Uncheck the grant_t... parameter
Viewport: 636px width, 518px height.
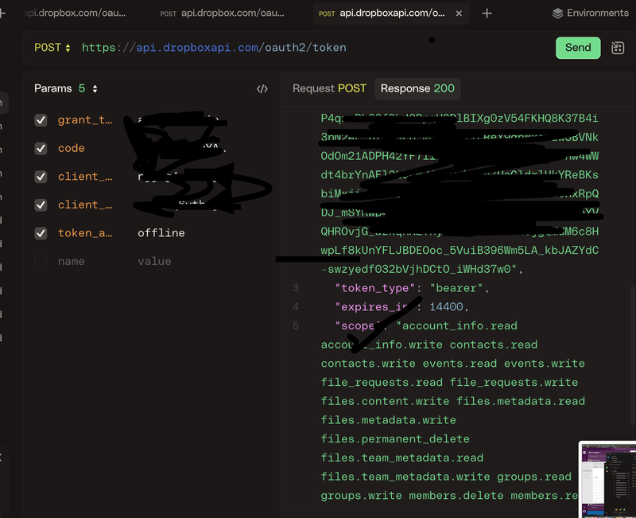click(x=41, y=120)
